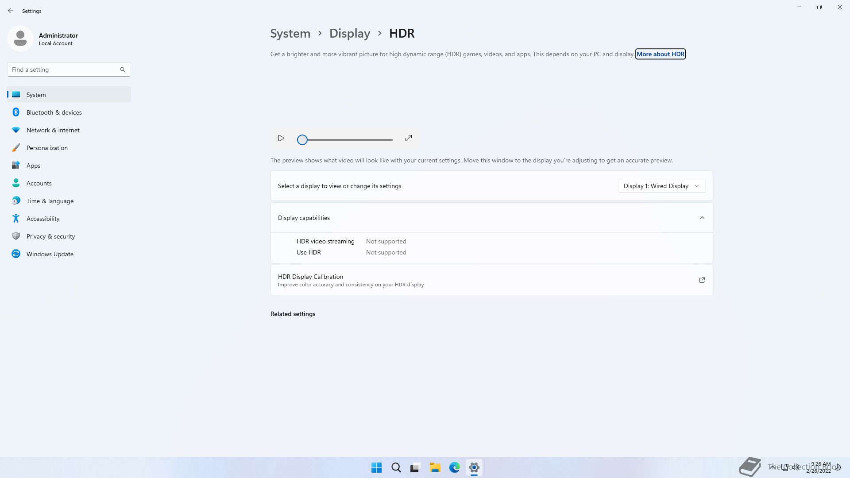Collapse the Display capabilities section

click(702, 218)
